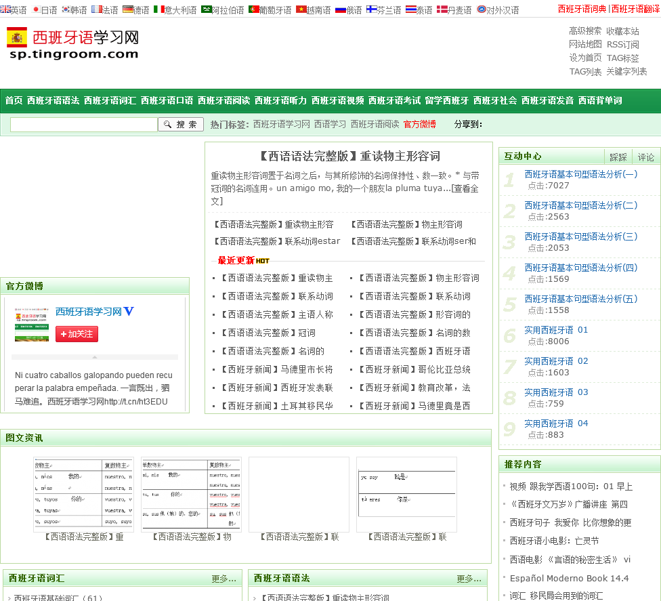Image resolution: width=661 pixels, height=601 pixels.
Task: Open the first grammar table thumbnail in 图文资讯
Action: pos(83,494)
